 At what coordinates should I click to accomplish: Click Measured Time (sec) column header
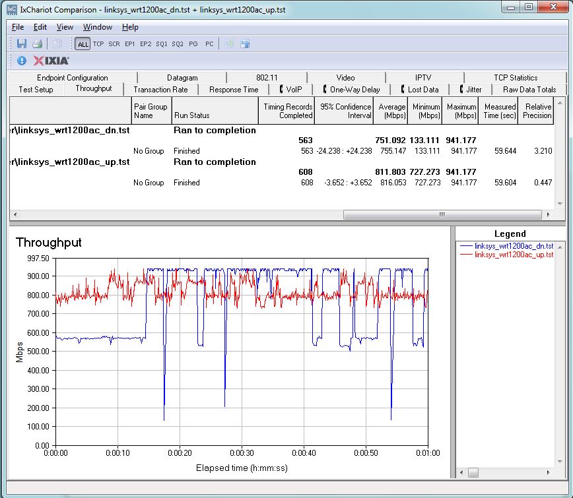click(498, 111)
